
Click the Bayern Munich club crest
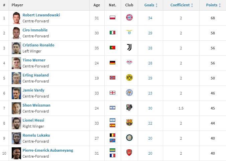(129, 18)
